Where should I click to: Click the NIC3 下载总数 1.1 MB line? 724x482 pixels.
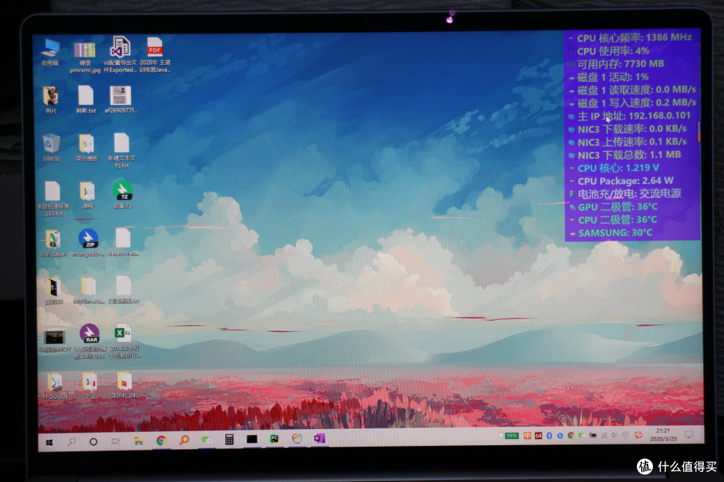click(x=629, y=155)
